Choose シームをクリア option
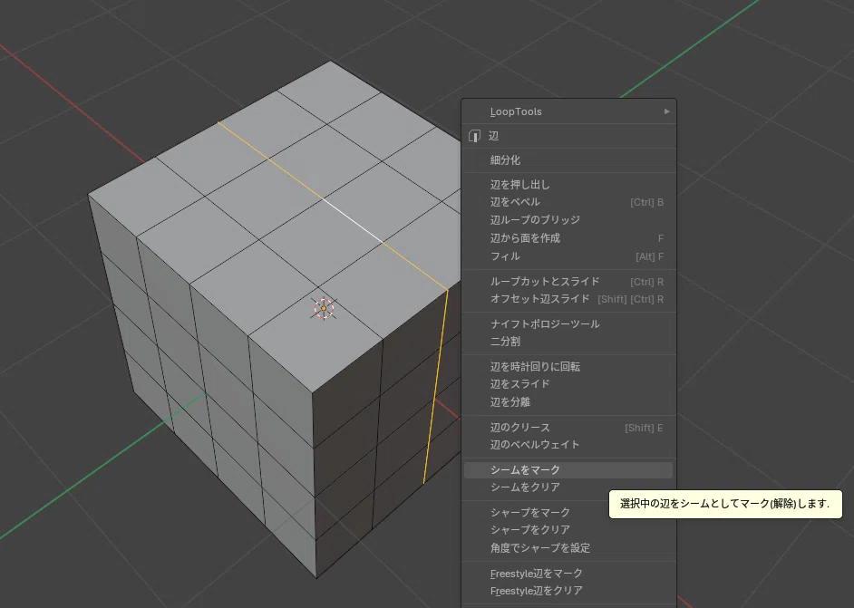 click(x=568, y=487)
